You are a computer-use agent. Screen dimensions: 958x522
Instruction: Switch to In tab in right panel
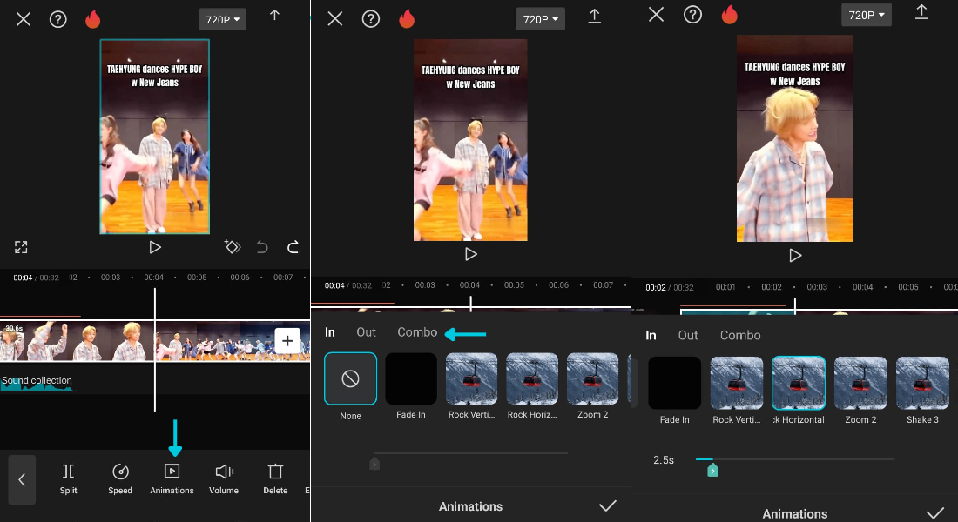coord(651,335)
